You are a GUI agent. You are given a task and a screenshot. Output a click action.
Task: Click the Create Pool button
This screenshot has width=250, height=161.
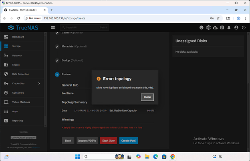tap(129, 141)
